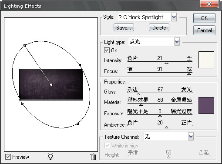Click the Intensity slider handle

pos(167,63)
